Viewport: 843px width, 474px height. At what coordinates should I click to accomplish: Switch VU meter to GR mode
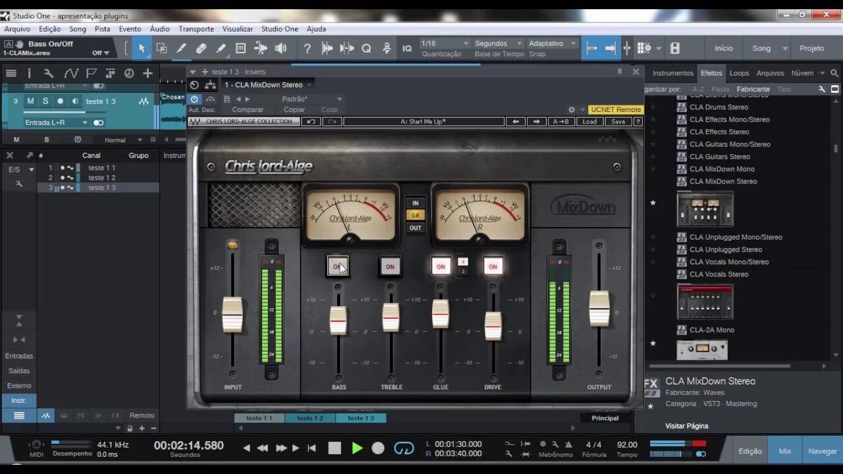(x=415, y=215)
